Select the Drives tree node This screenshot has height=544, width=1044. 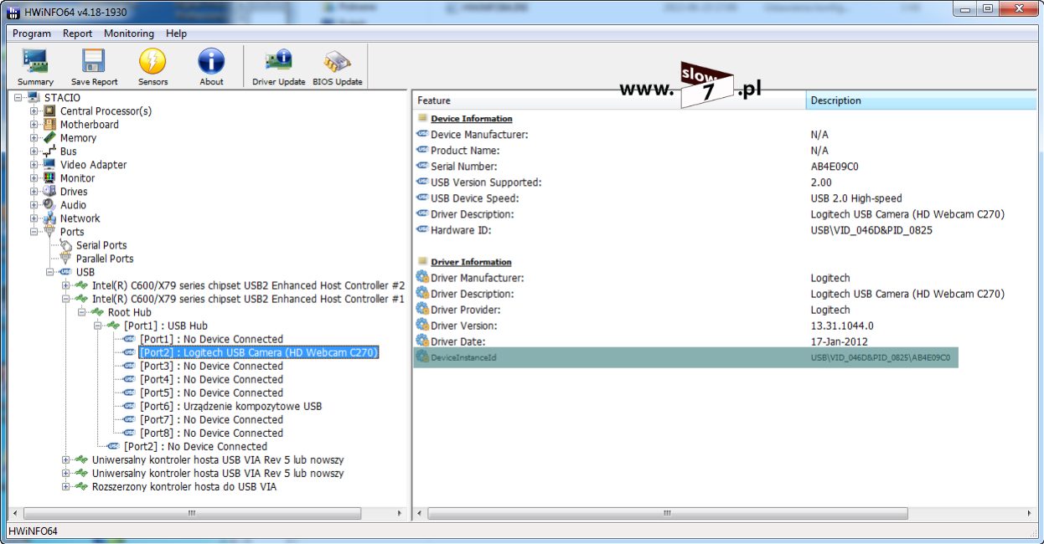74,192
